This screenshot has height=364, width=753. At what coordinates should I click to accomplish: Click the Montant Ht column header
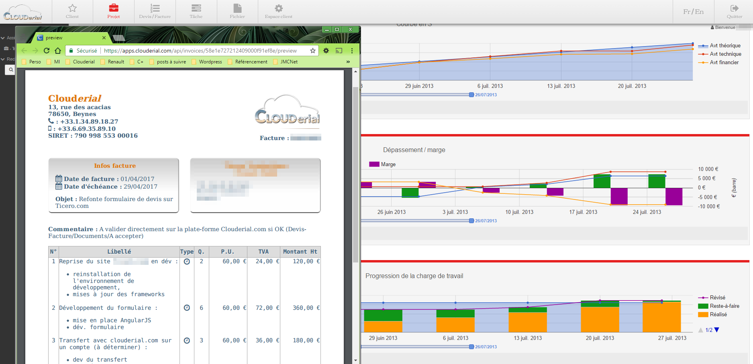[300, 252]
